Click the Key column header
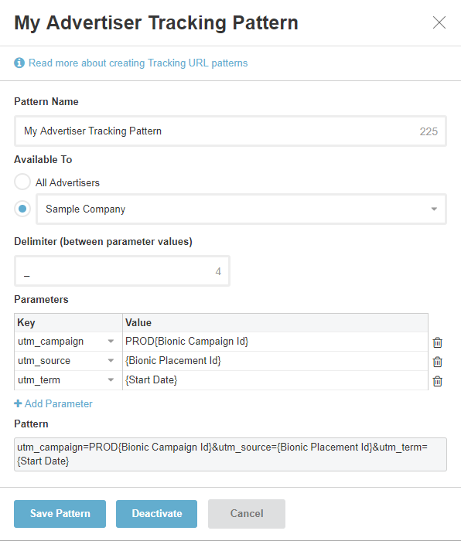 pyautogui.click(x=68, y=322)
